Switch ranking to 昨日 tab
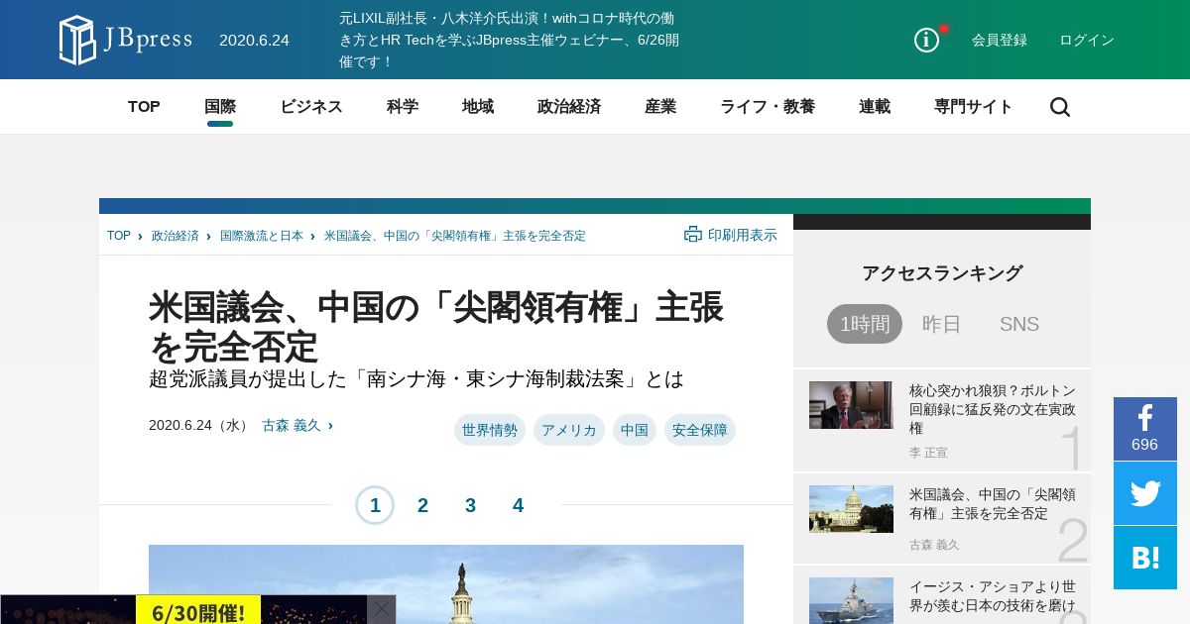Screen dimensions: 1190x624 (x=942, y=324)
